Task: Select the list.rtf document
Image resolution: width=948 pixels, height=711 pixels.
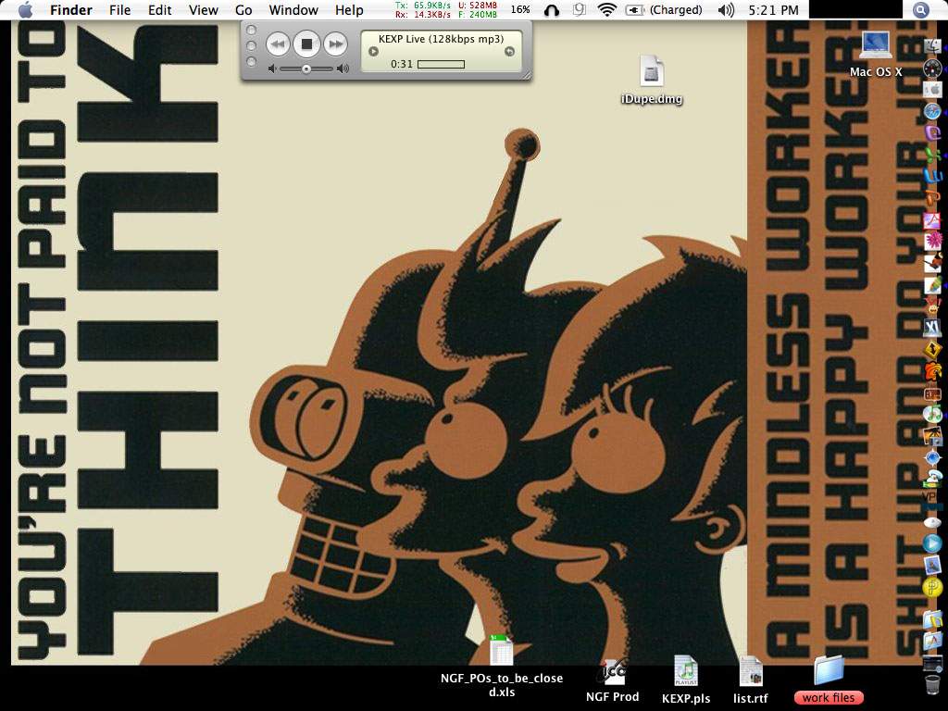Action: point(750,680)
